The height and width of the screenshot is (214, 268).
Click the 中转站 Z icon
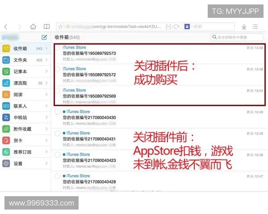click(x=6, y=117)
